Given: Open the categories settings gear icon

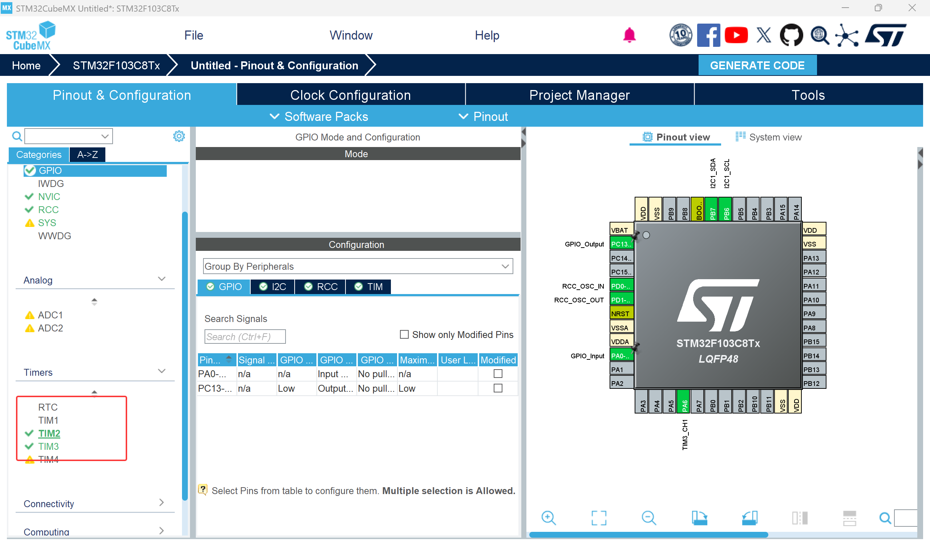Looking at the screenshot, I should (179, 136).
